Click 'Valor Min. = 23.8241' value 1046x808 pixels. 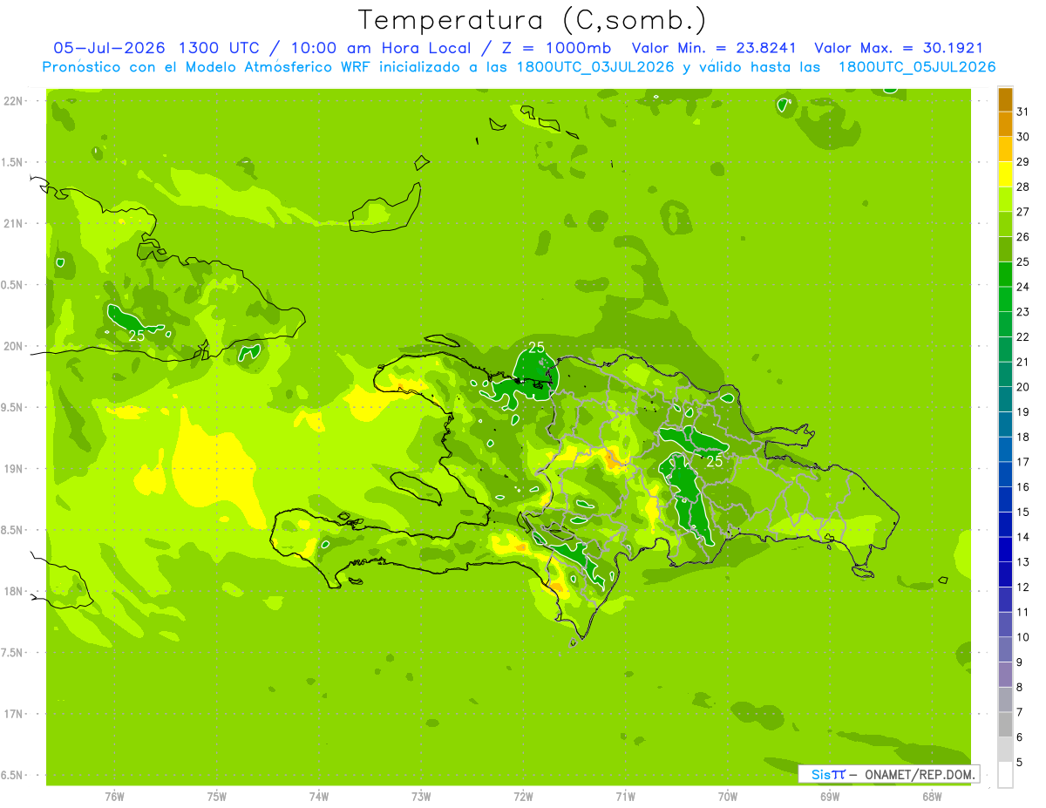point(714,48)
